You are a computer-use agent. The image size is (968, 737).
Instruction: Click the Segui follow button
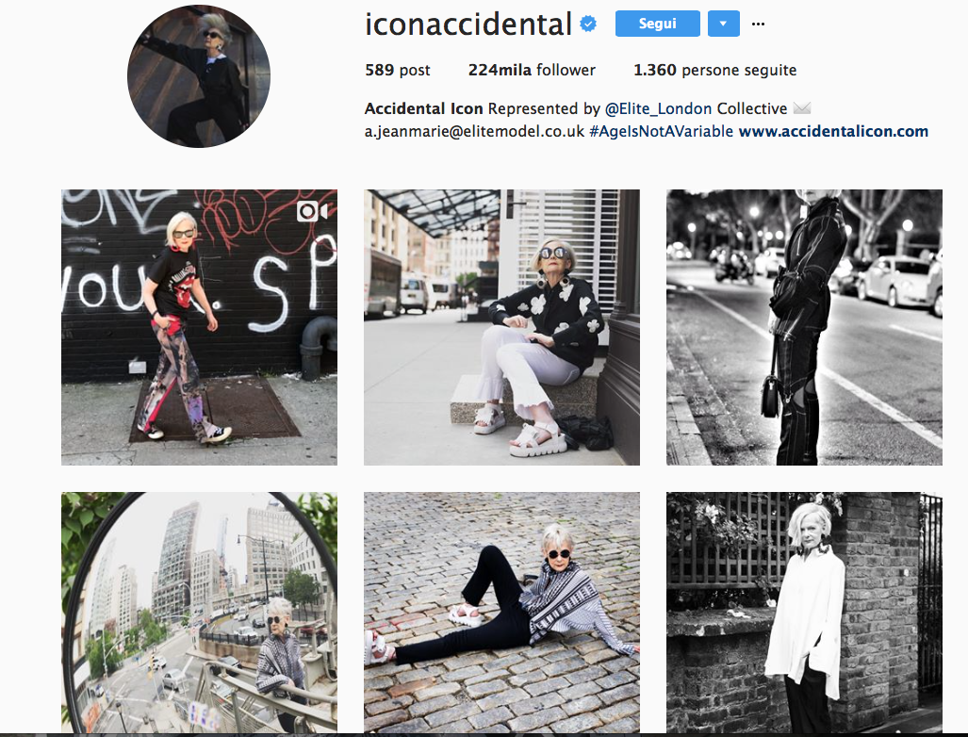658,25
